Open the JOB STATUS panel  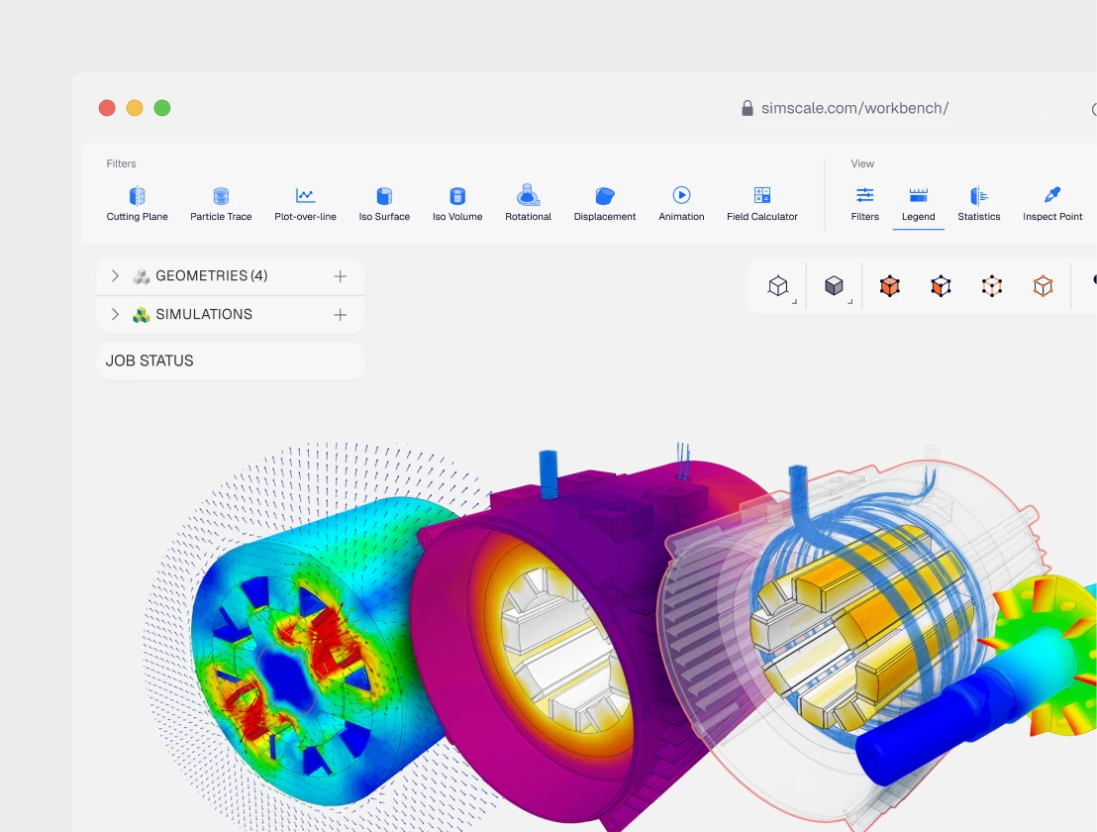pos(230,362)
